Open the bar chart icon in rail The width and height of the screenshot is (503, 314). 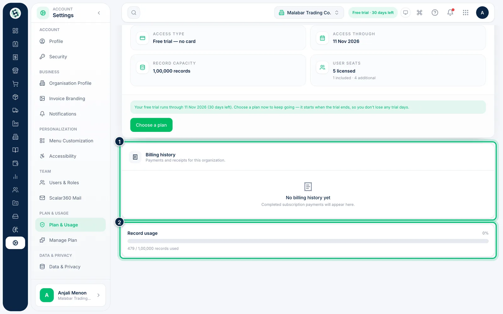pyautogui.click(x=15, y=176)
